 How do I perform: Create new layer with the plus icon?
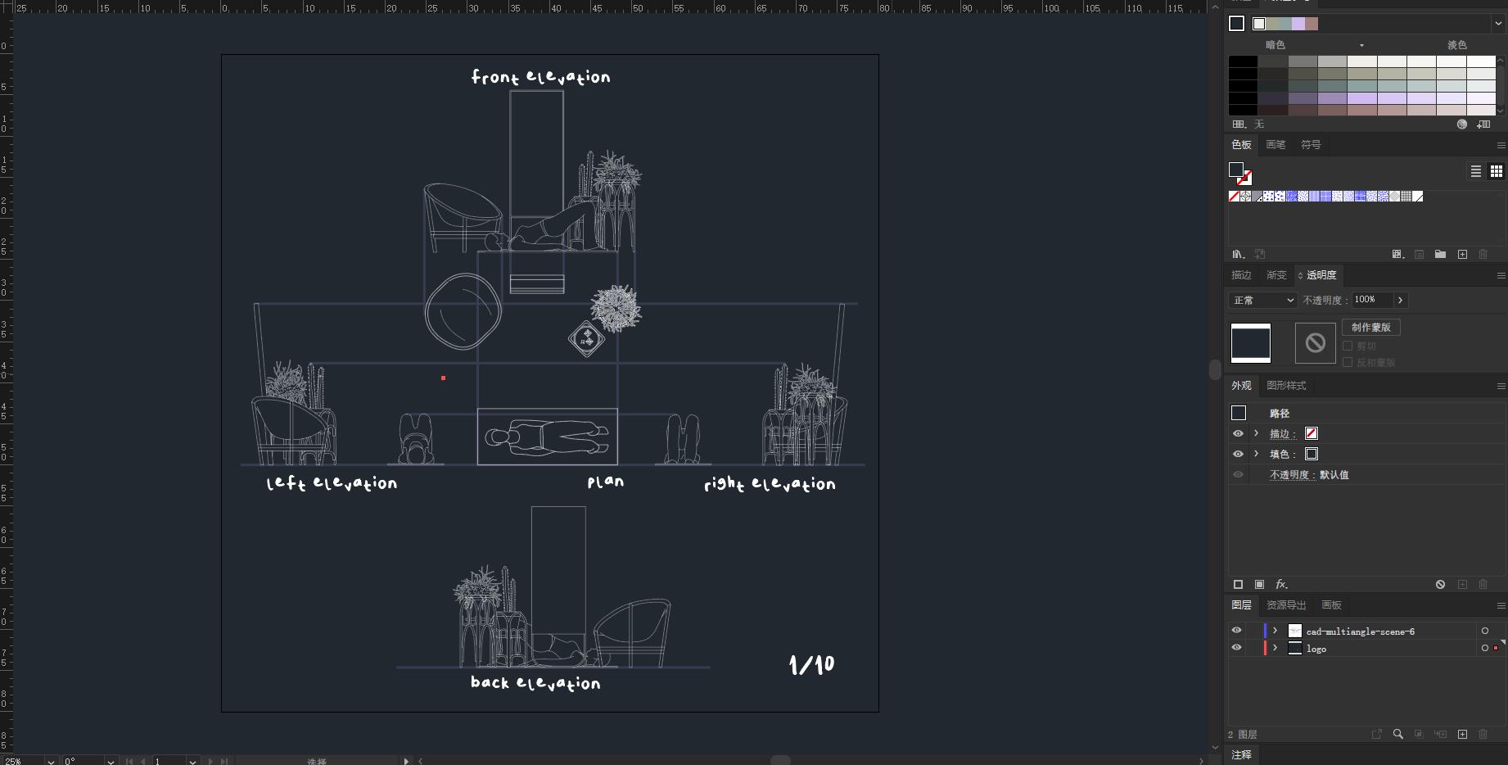(x=1462, y=734)
